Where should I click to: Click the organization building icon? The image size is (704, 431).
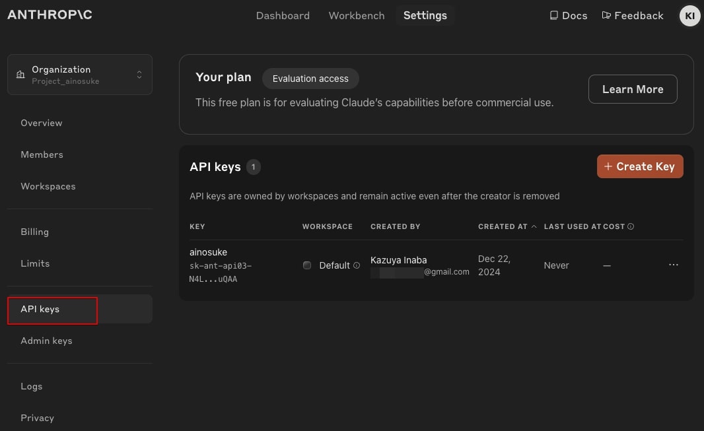20,75
